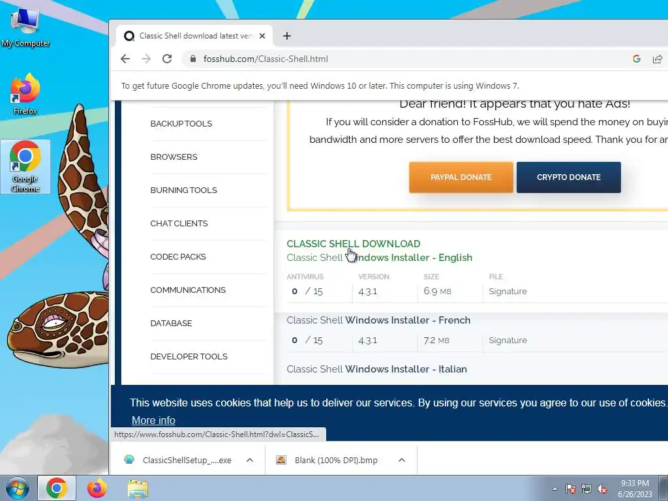This screenshot has height=501, width=668.
Task: Open the Browsers category
Action: (174, 157)
